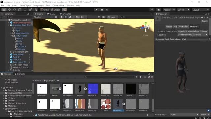
Task: Select the Materials import tab
Action: point(194,27)
